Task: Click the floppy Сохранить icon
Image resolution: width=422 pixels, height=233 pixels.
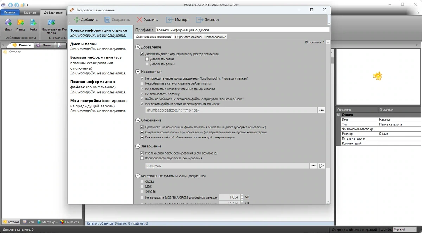Action: (107, 20)
